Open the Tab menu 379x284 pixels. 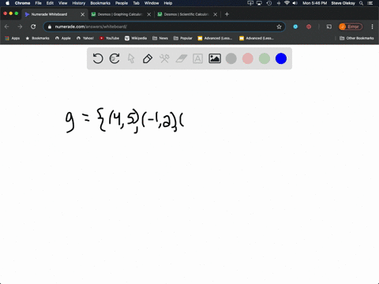[136, 3]
